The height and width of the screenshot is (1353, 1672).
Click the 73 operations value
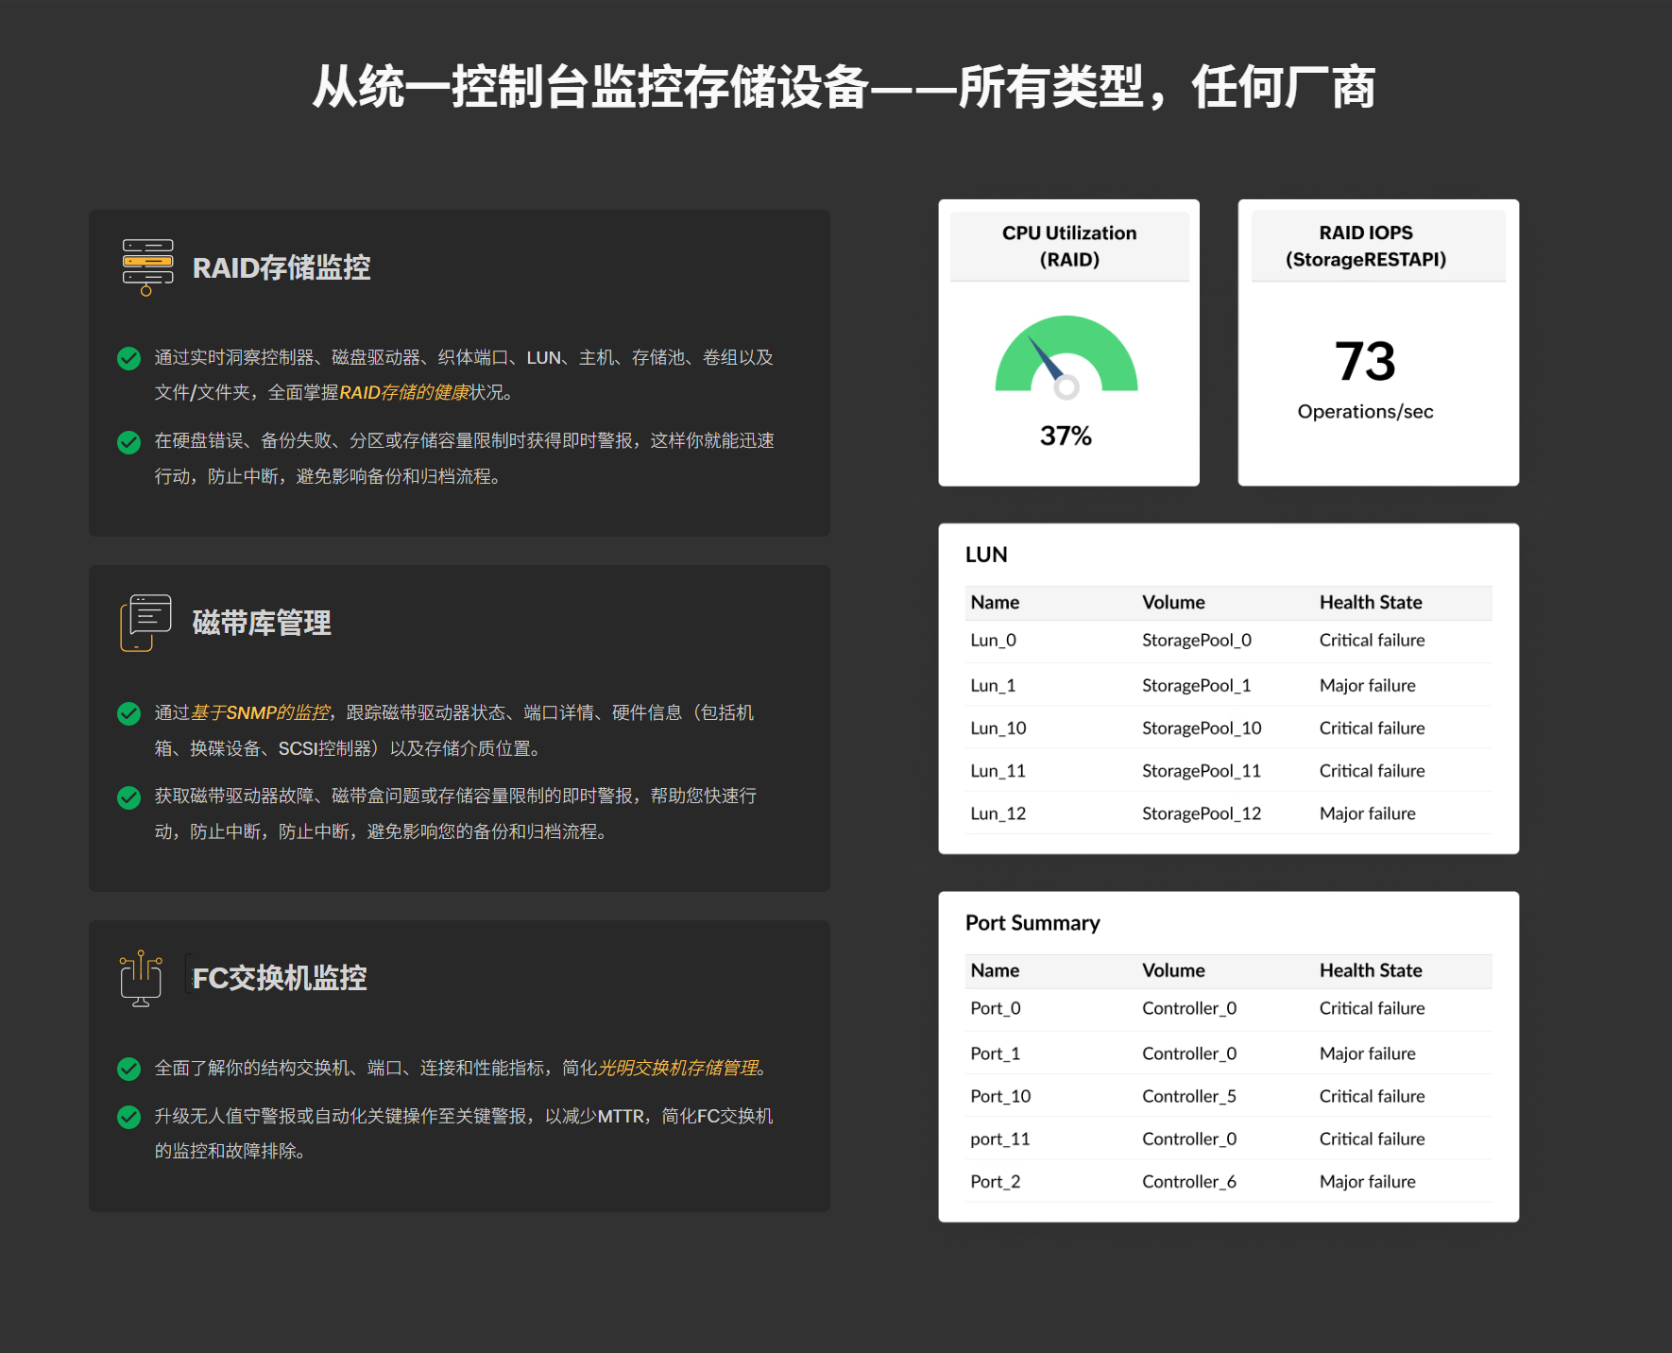tap(1365, 361)
